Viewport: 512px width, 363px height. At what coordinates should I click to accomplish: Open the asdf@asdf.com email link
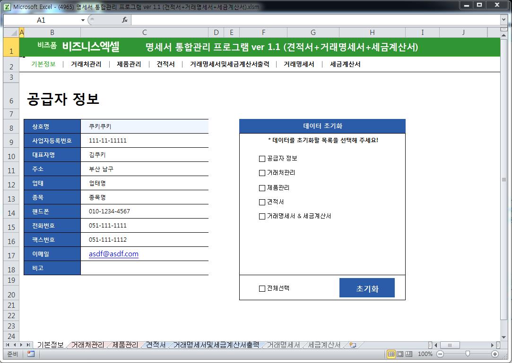pos(113,254)
